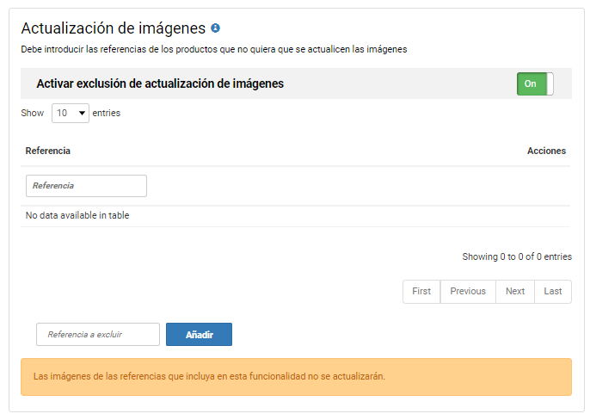Go to First page of table

(x=421, y=291)
